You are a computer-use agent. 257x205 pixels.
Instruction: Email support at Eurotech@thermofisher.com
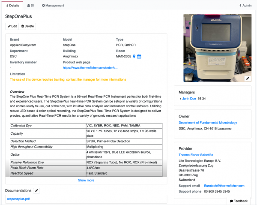pyautogui.click(x=224, y=186)
